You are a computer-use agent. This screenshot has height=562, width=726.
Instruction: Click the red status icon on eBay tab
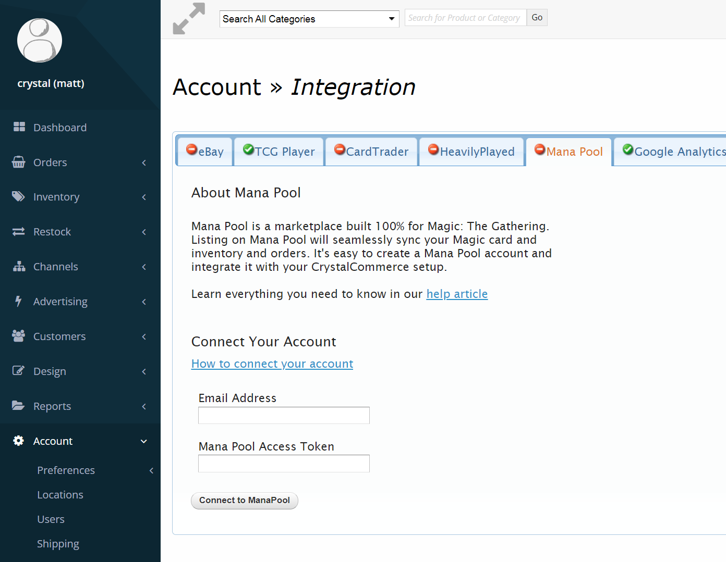click(x=192, y=149)
